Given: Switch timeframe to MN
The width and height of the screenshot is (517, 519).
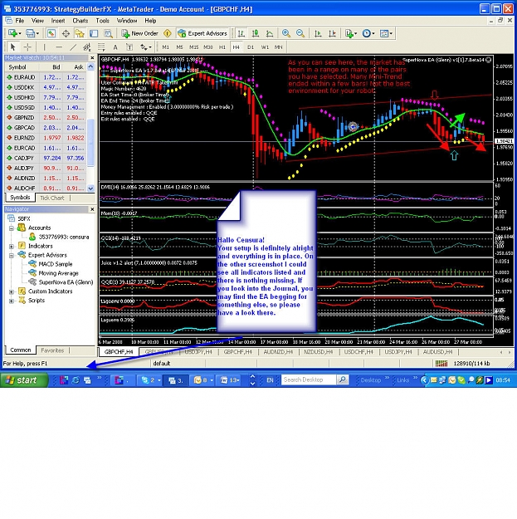Looking at the screenshot, I should [x=279, y=47].
